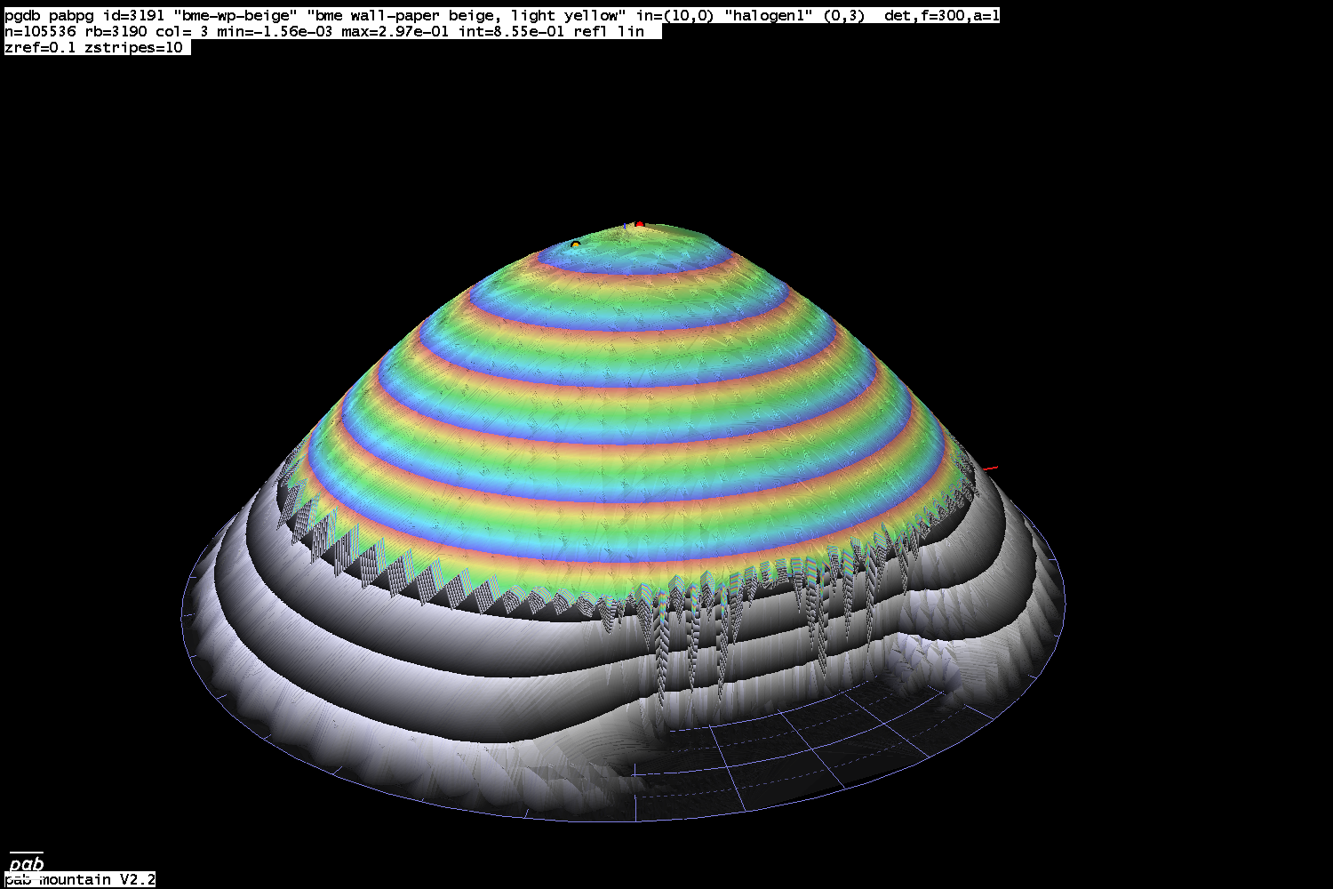This screenshot has width=1333, height=889.
Task: Click the "col= 3" value
Action: pos(182,31)
